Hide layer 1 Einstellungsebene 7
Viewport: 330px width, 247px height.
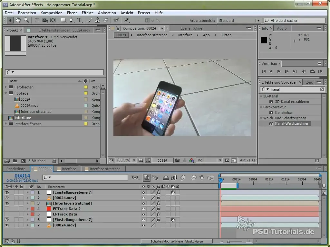7,192
